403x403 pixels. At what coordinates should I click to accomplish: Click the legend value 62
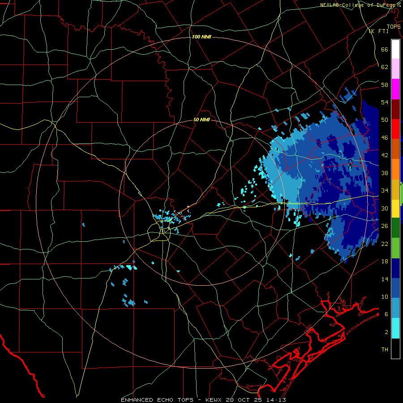click(385, 67)
